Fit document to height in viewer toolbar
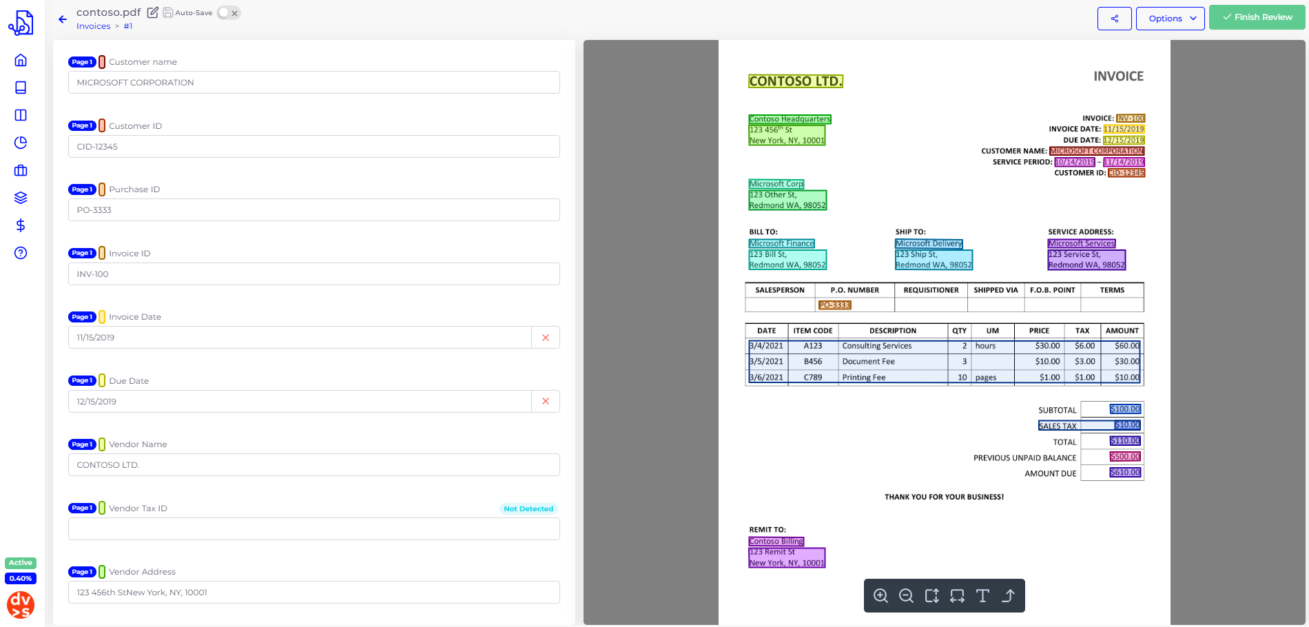This screenshot has height=627, width=1309. 931,596
